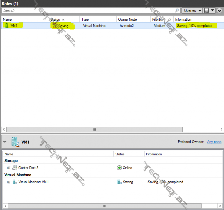The width and height of the screenshot is (224, 210).
Task: Open the Any node preferred owners link
Action: point(214,142)
